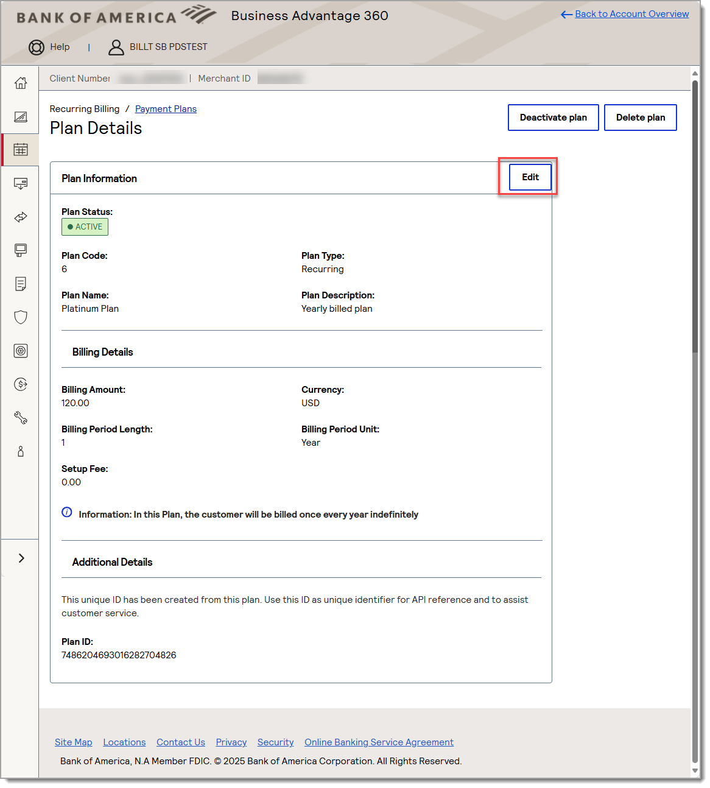Click the person sidebar icon
The image size is (710, 788).
(x=21, y=451)
